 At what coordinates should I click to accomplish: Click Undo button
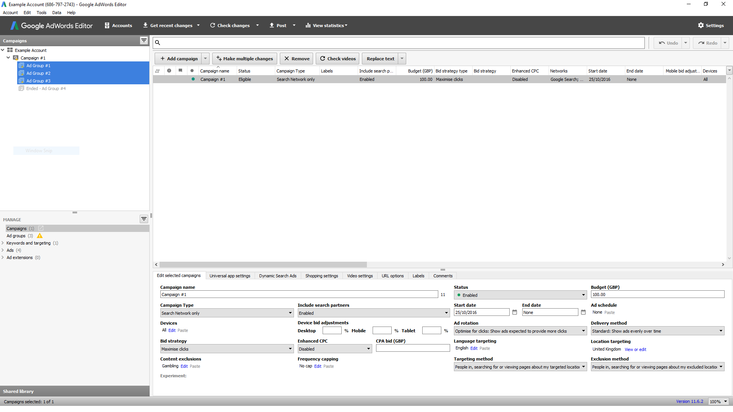point(668,43)
